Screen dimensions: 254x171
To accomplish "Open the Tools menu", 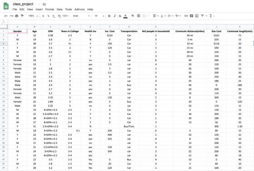I will coord(68,9).
